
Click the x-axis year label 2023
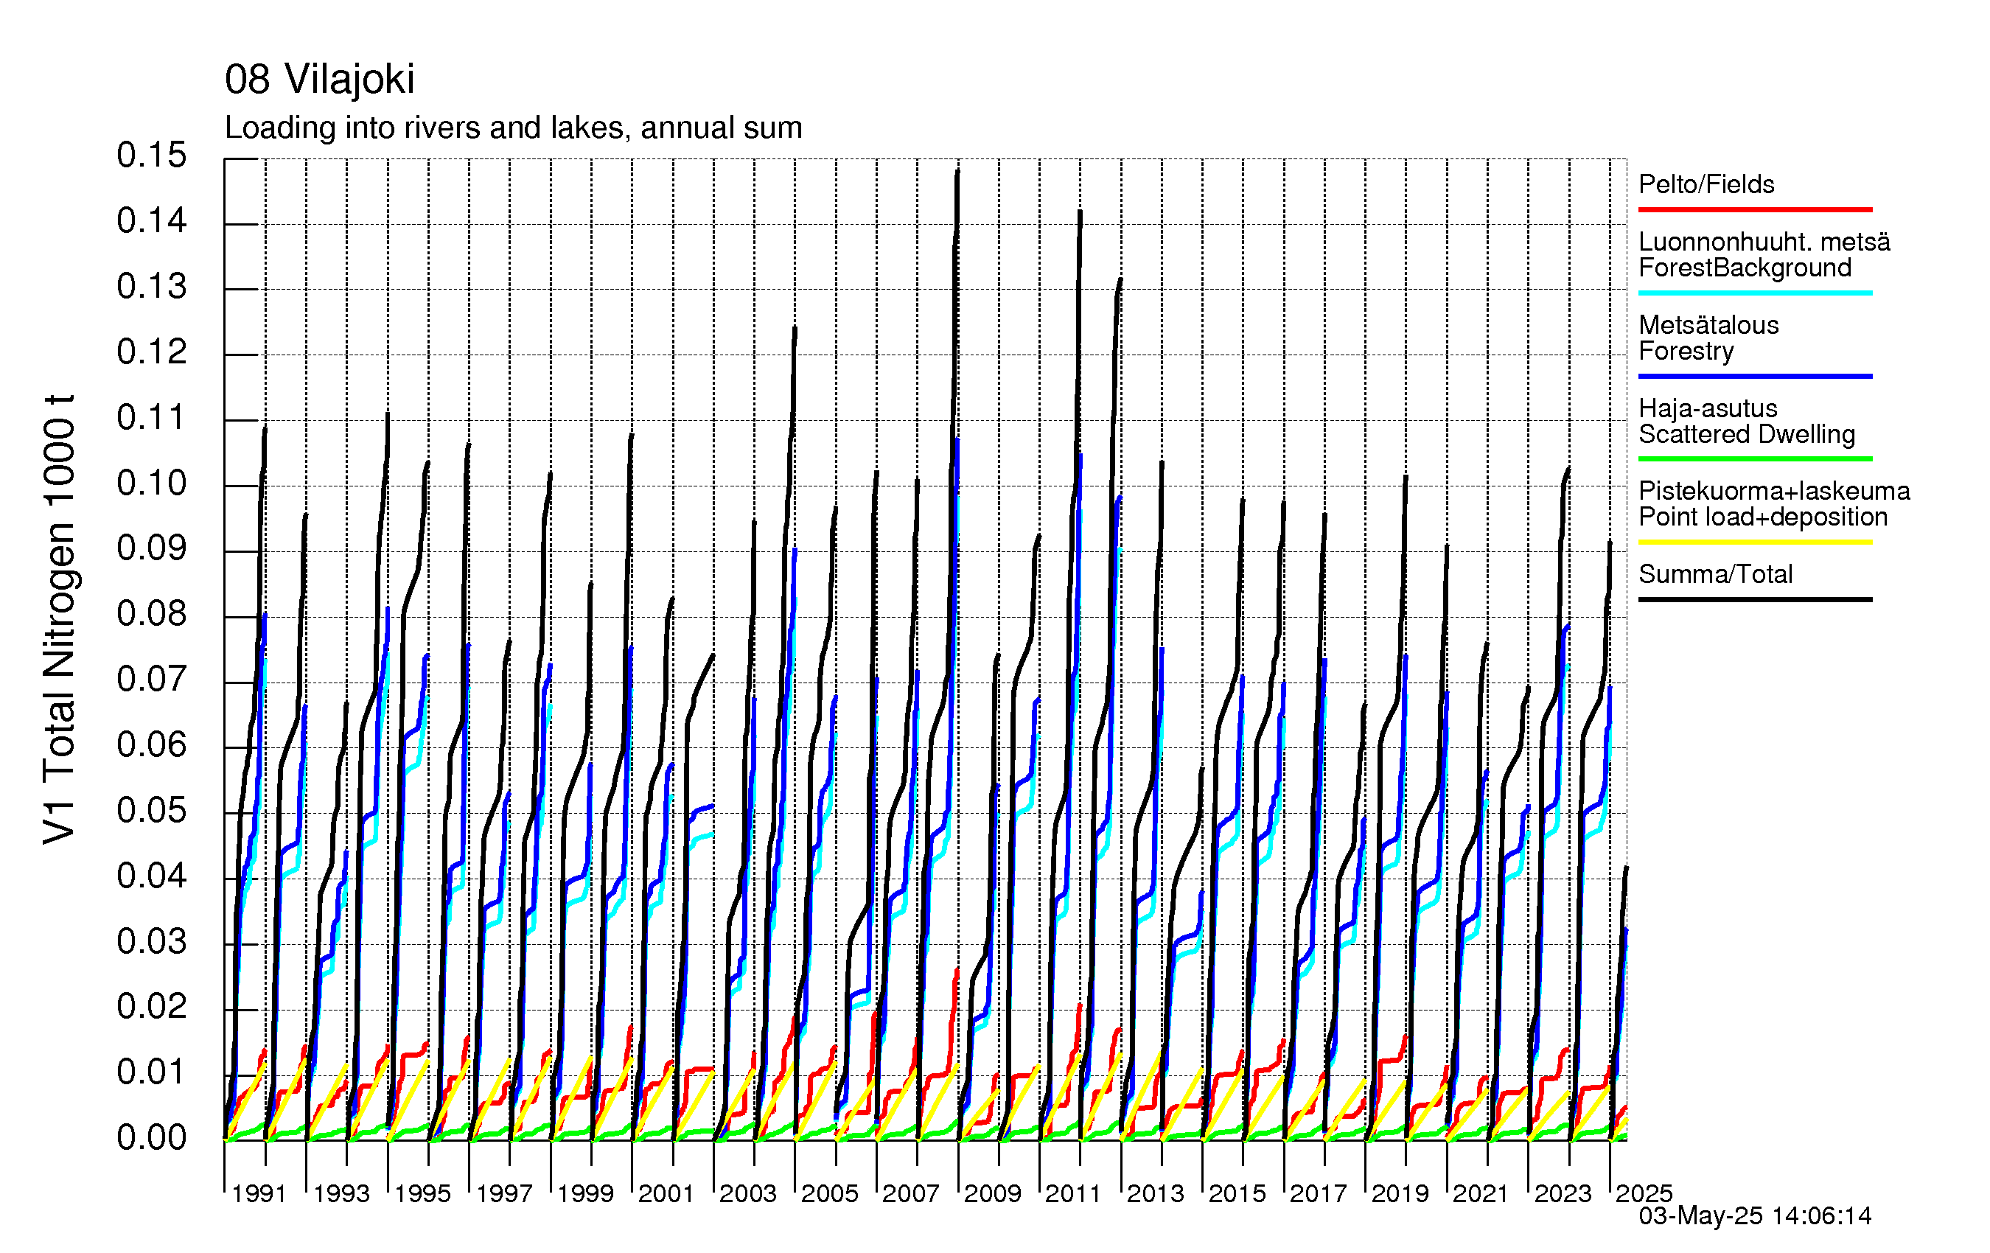click(1563, 1193)
